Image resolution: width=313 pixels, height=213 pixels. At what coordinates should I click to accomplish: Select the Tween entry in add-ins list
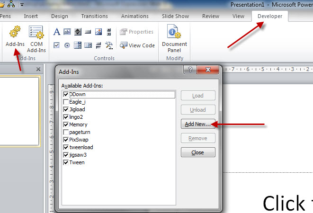click(77, 162)
